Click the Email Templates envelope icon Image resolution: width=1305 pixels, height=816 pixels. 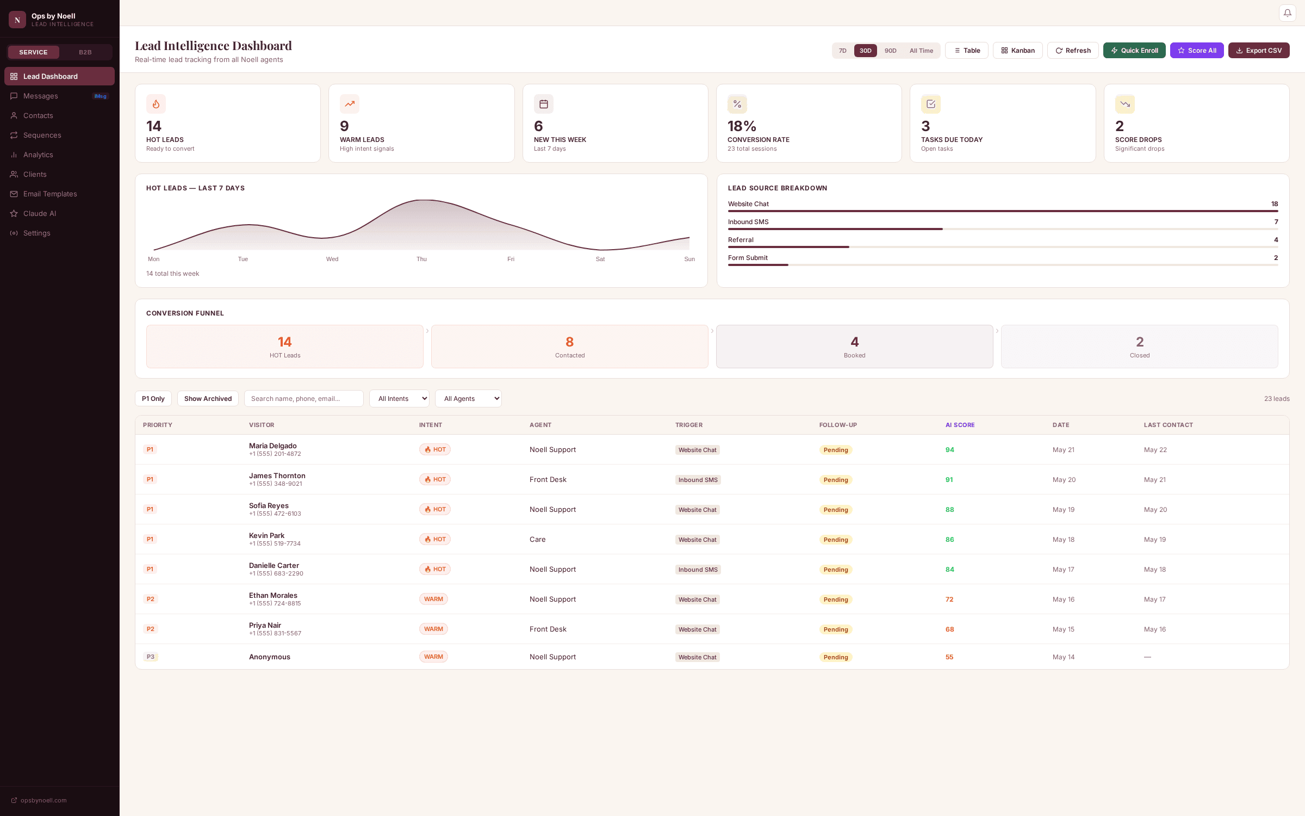(14, 194)
